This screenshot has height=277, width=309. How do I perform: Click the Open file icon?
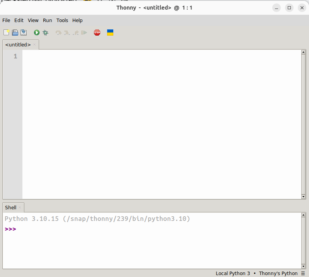(x=15, y=33)
